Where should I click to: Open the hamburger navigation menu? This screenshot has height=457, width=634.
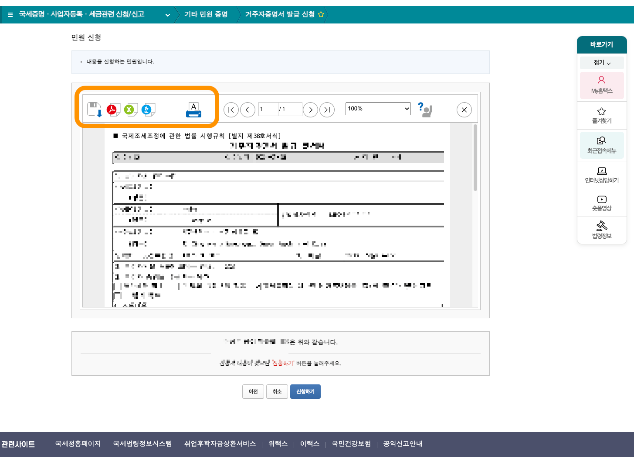[10, 14]
